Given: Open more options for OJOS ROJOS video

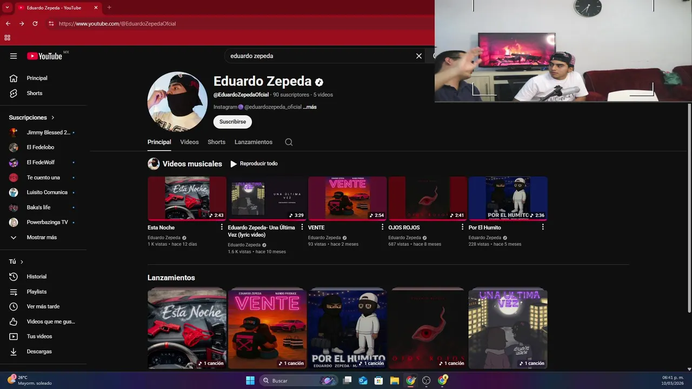Looking at the screenshot, I should coord(462,227).
